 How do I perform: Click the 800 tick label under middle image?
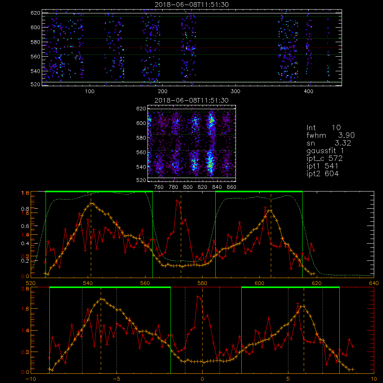pos(188,187)
